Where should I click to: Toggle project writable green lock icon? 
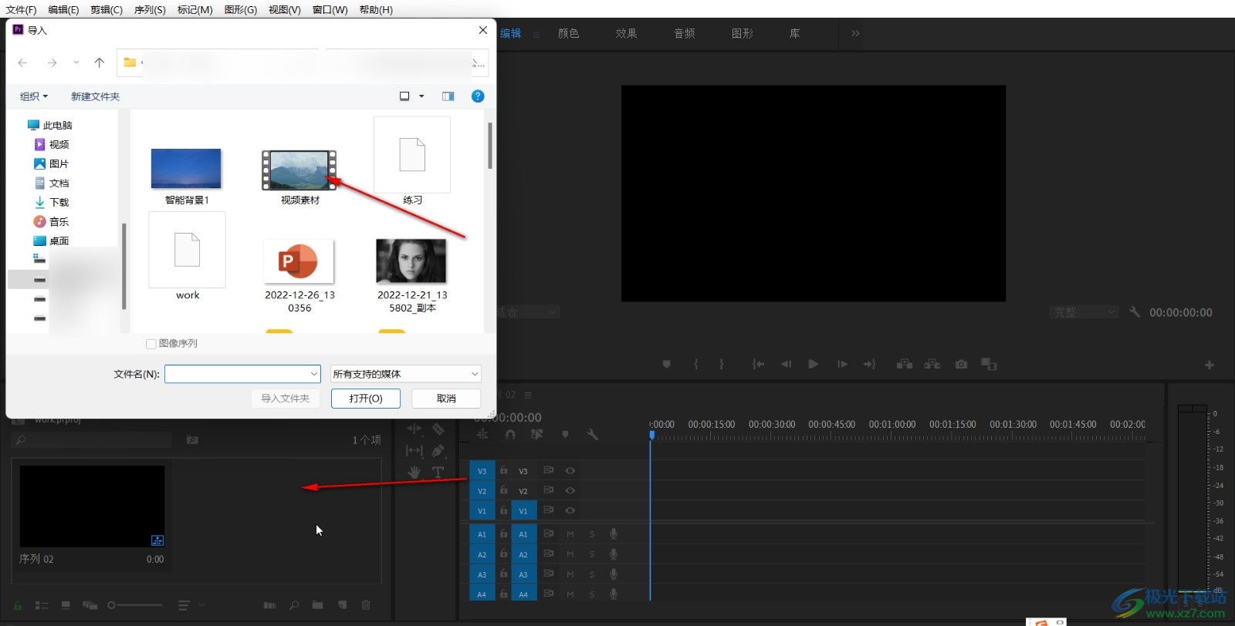[x=18, y=605]
